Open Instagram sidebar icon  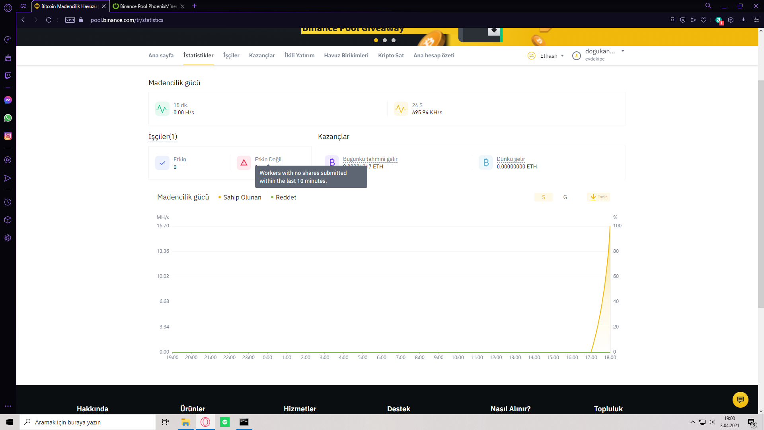[8, 136]
